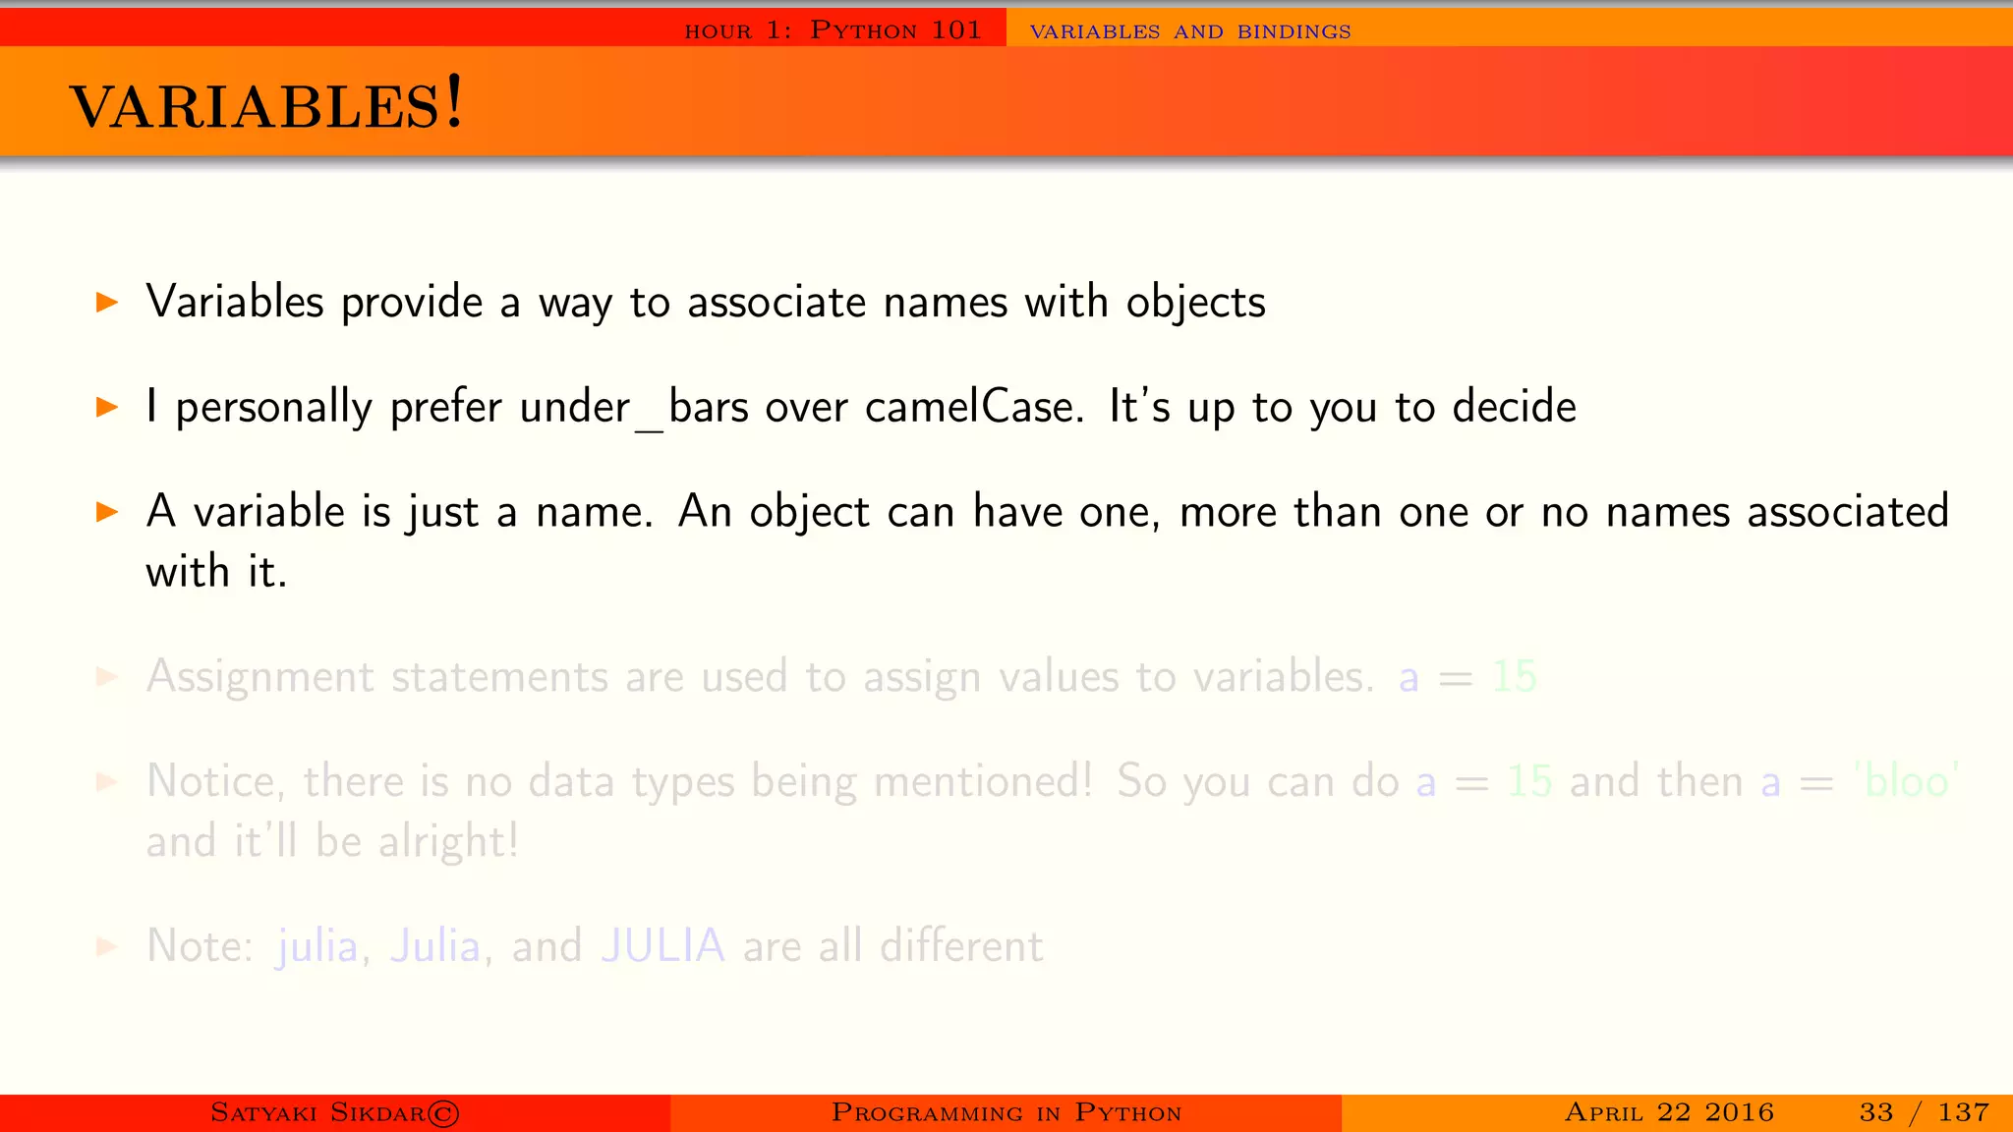Select the 'VARIABLES!' slide title
The image size is (2013, 1132).
point(265,103)
